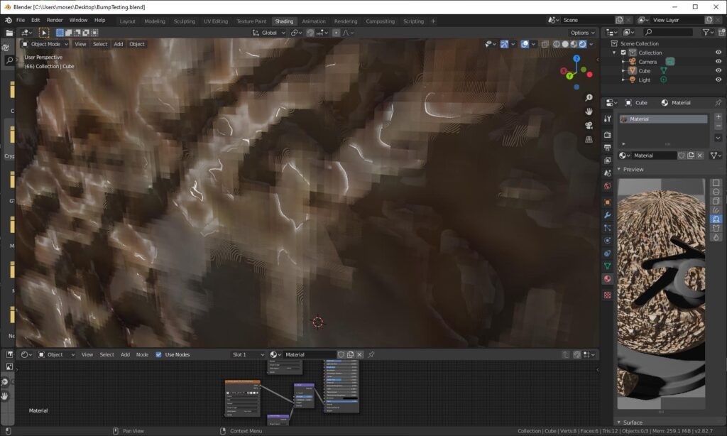Open the Global transform orientation dropdown
This screenshot has width=727, height=436.
[268, 33]
